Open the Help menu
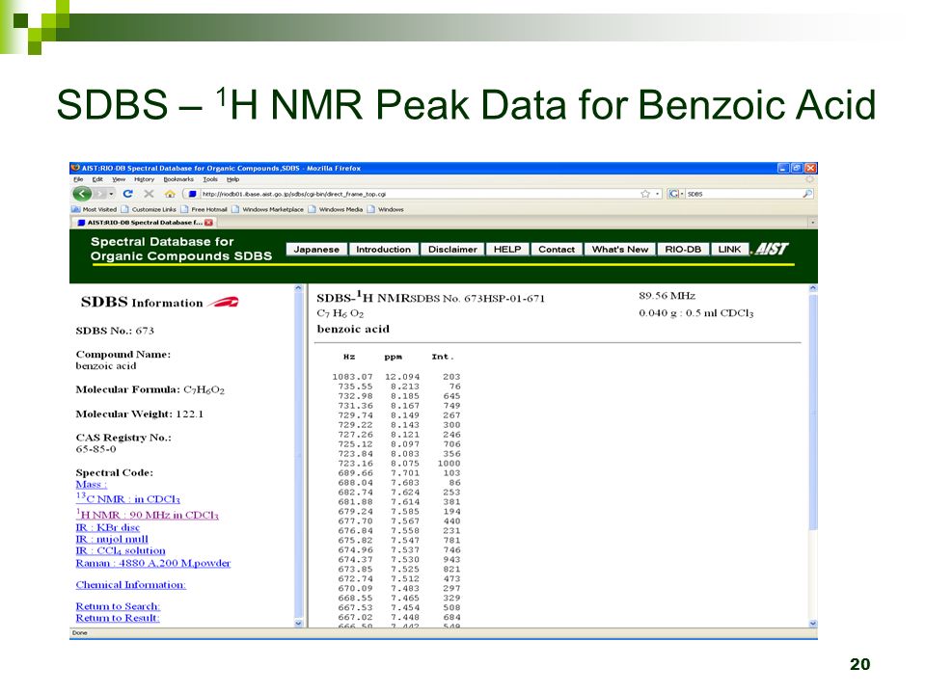The height and width of the screenshot is (694, 926). tap(233, 179)
